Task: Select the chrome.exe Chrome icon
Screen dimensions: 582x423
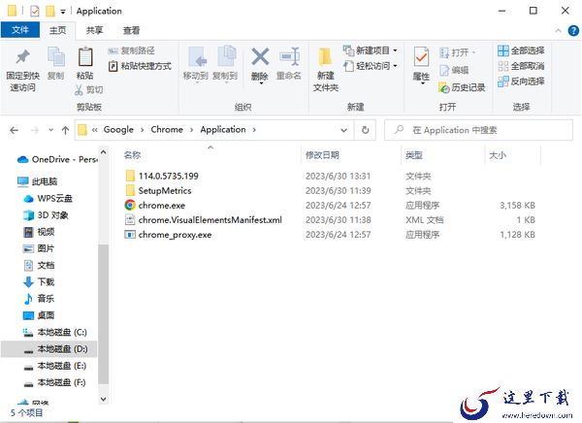Action: [x=130, y=205]
